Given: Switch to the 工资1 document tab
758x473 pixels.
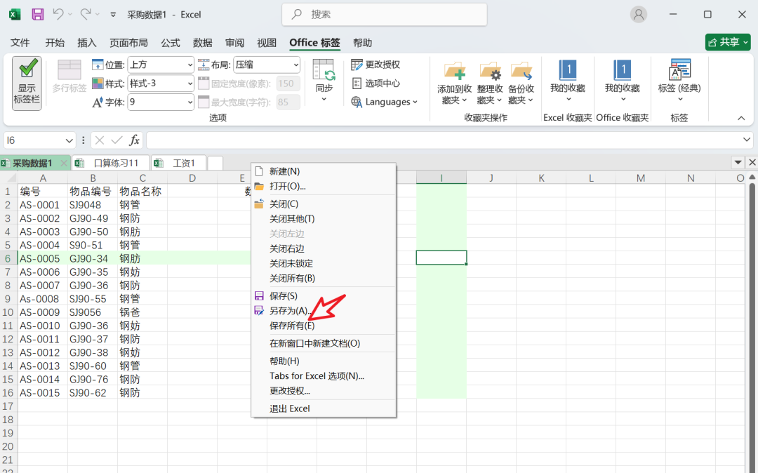Looking at the screenshot, I should click(179, 164).
